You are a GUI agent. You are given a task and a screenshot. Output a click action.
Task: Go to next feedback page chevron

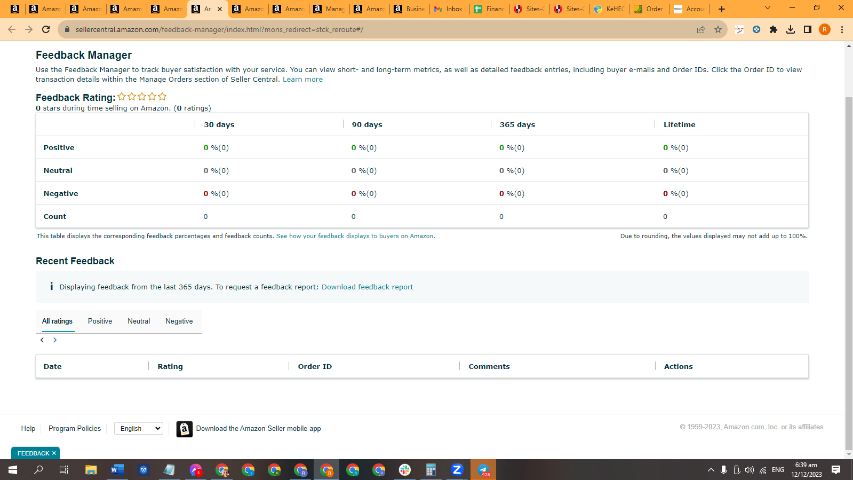click(55, 340)
